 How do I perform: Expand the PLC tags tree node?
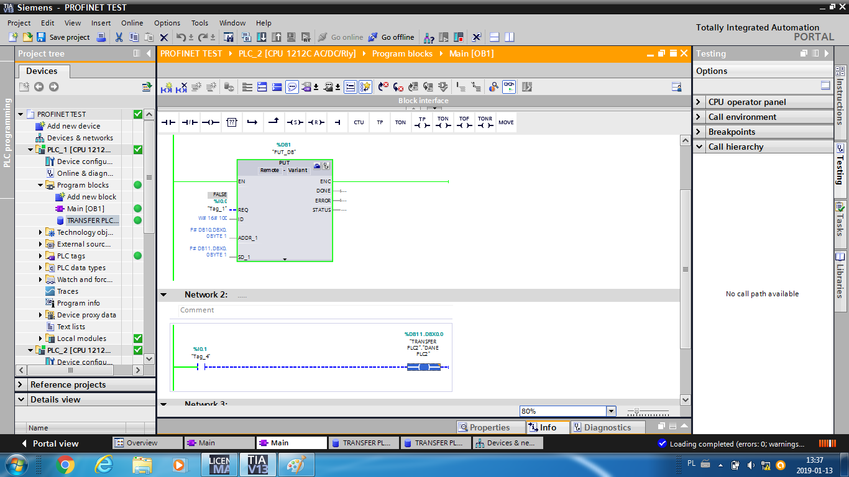(41, 256)
